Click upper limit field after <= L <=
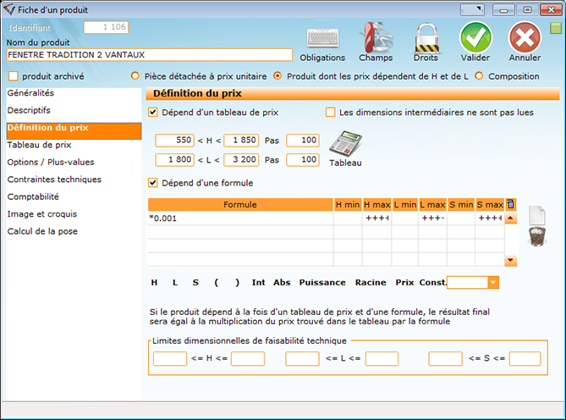566x420 pixels. pyautogui.click(x=382, y=358)
